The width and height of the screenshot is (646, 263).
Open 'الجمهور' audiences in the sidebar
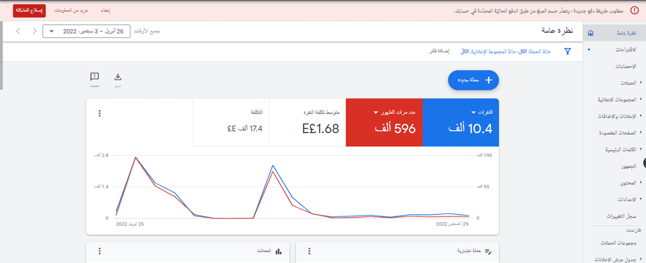tap(628, 167)
